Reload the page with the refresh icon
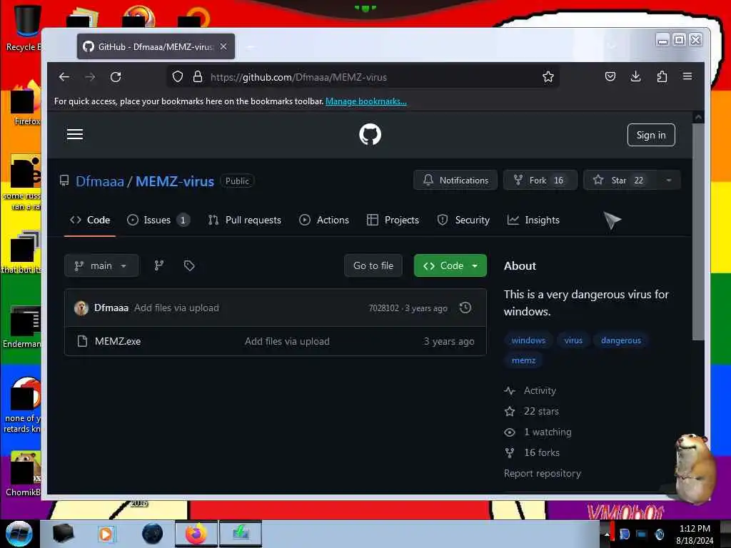The image size is (731, 548). pos(116,77)
